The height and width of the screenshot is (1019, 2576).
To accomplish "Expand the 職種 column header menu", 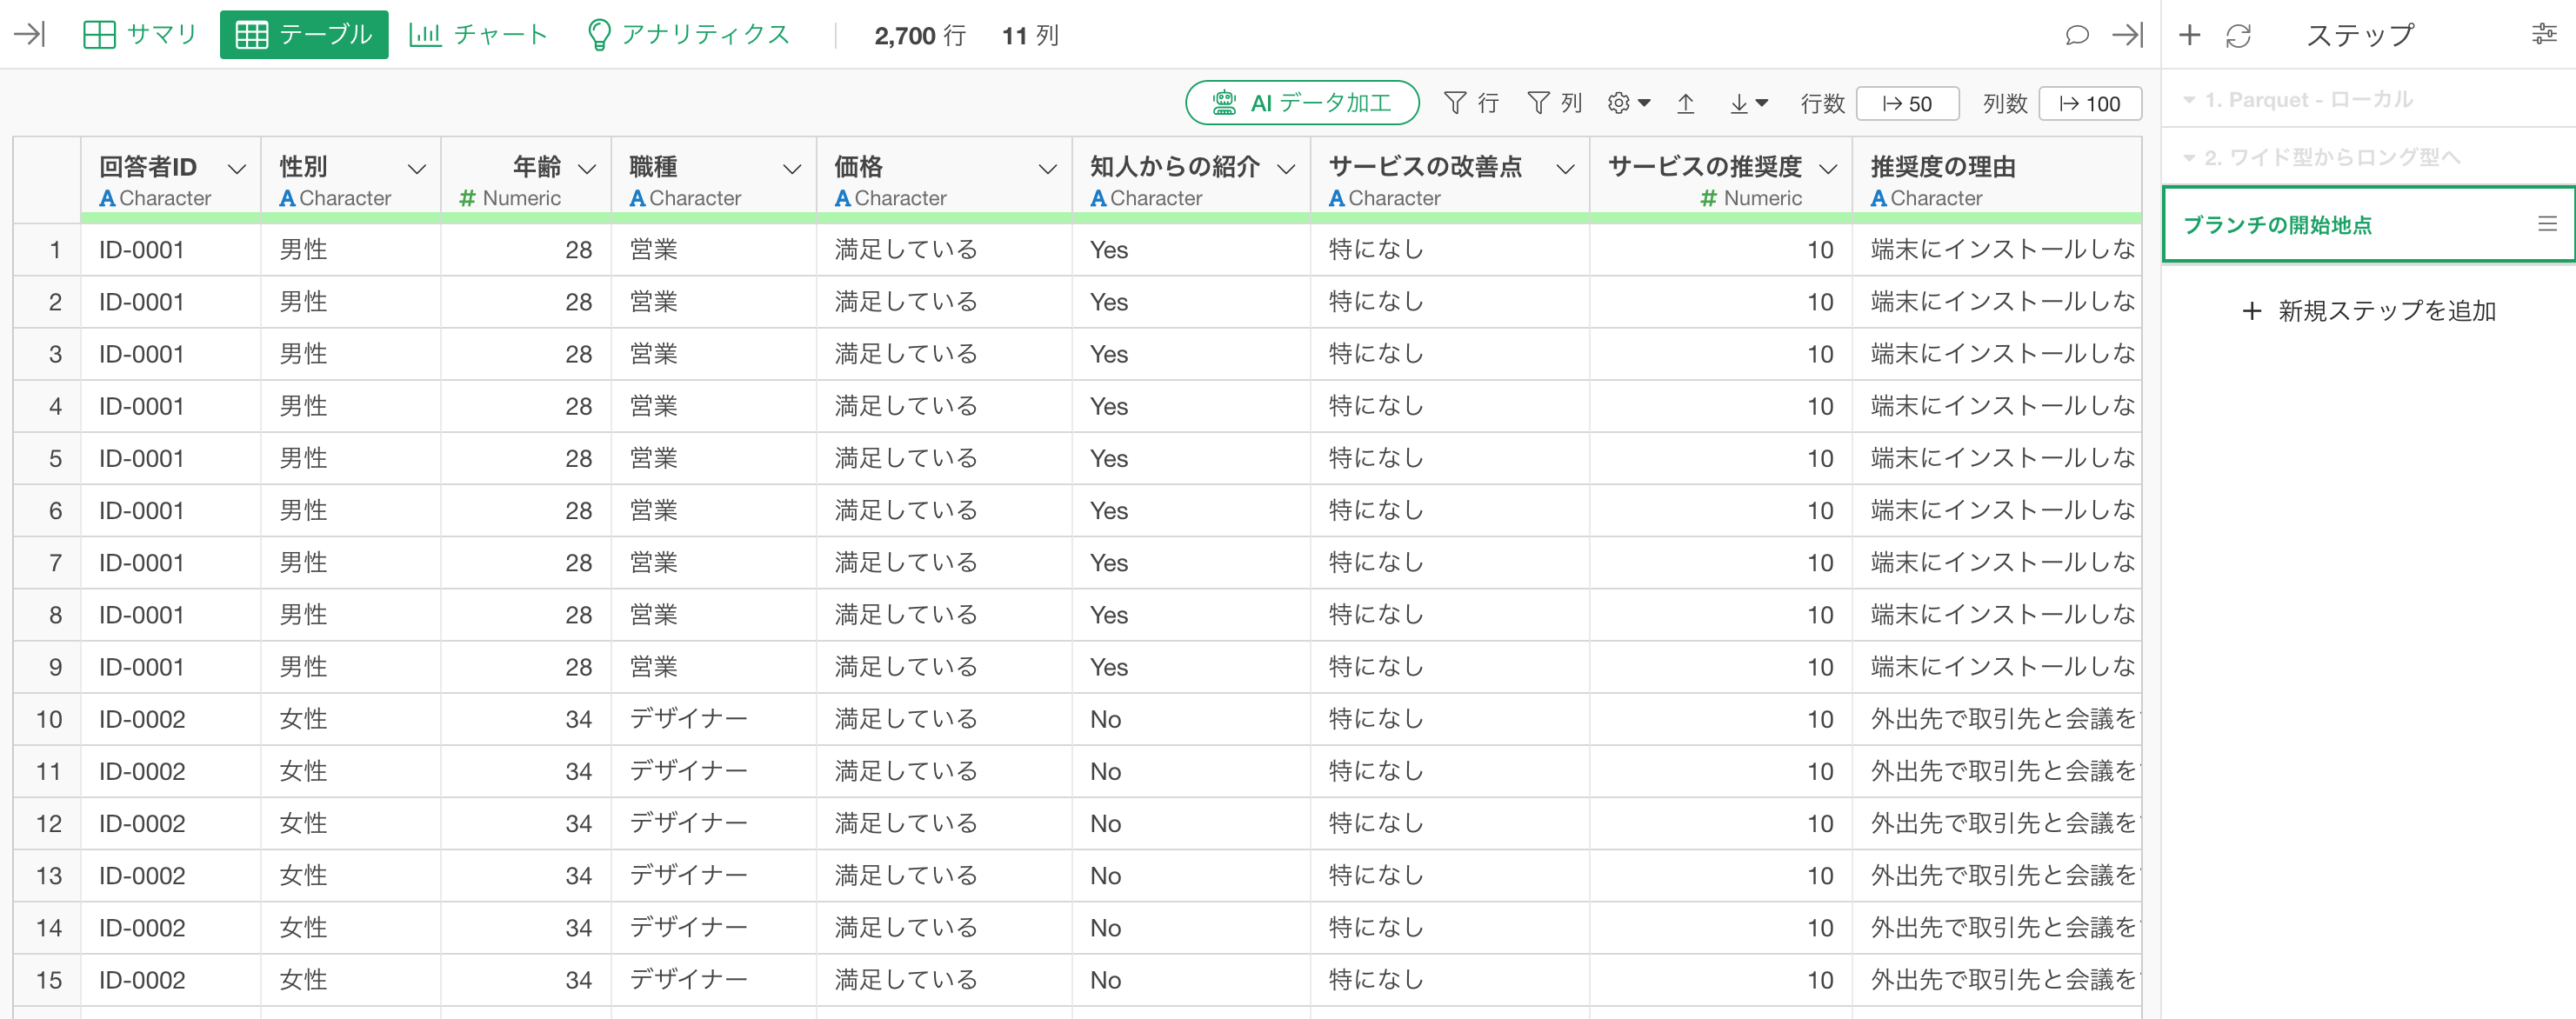I will click(x=792, y=169).
